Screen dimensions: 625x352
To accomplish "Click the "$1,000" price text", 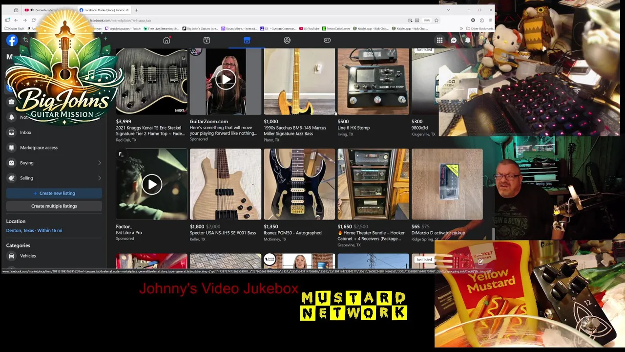I will (x=271, y=121).
